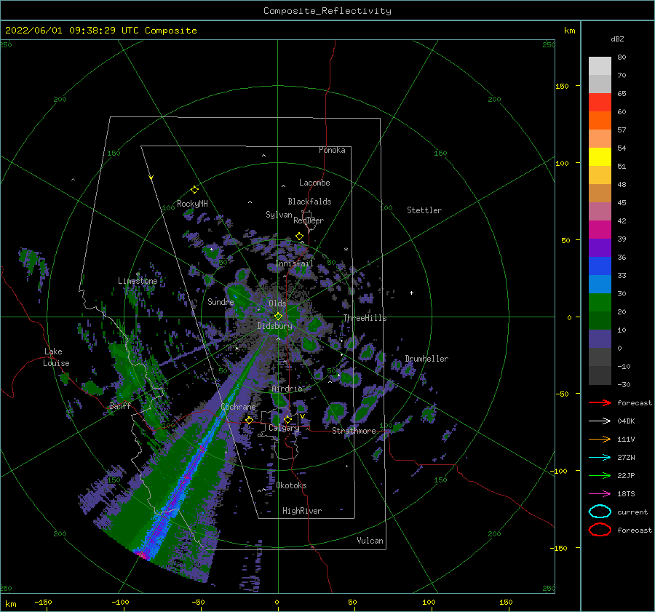
Task: Select the Banff label
Action: (120, 405)
